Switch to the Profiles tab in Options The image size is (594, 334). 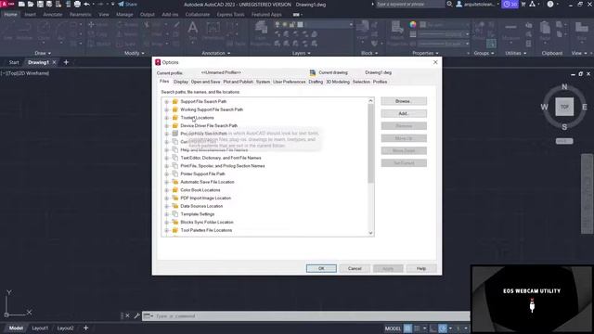click(380, 82)
